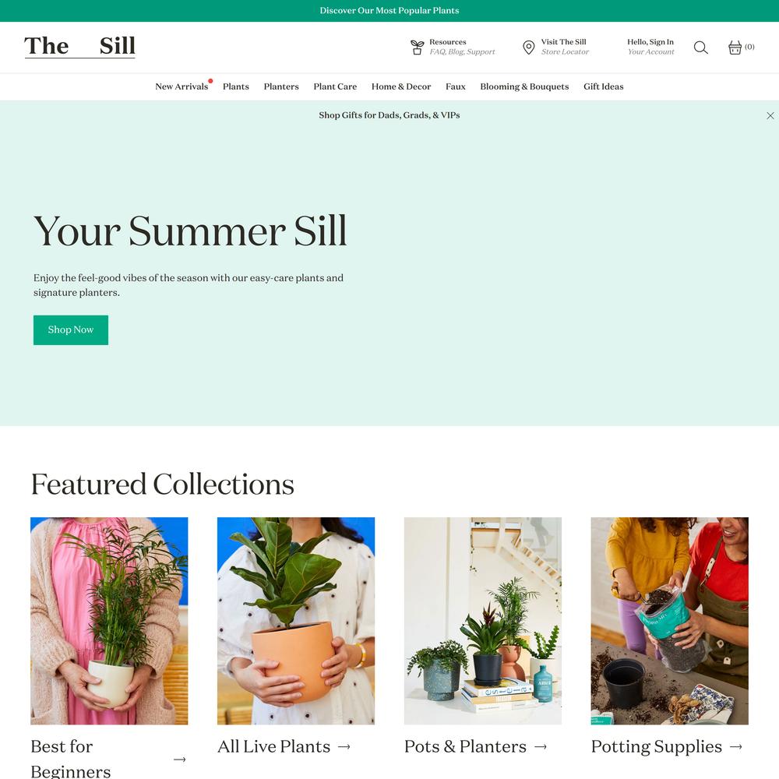Click arrow next to Potting Supplies
This screenshot has width=779, height=779.
(x=735, y=746)
